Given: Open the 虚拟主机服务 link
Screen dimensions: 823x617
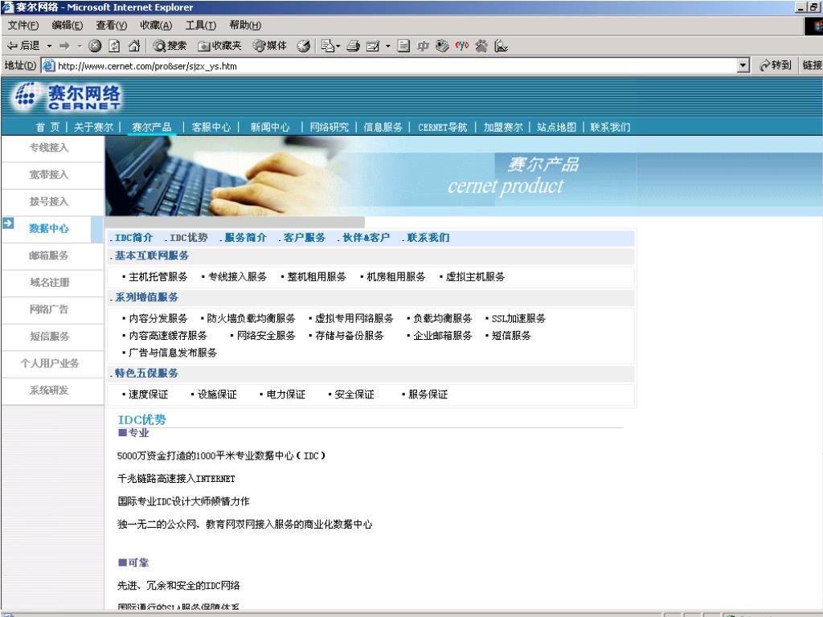Looking at the screenshot, I should [475, 276].
